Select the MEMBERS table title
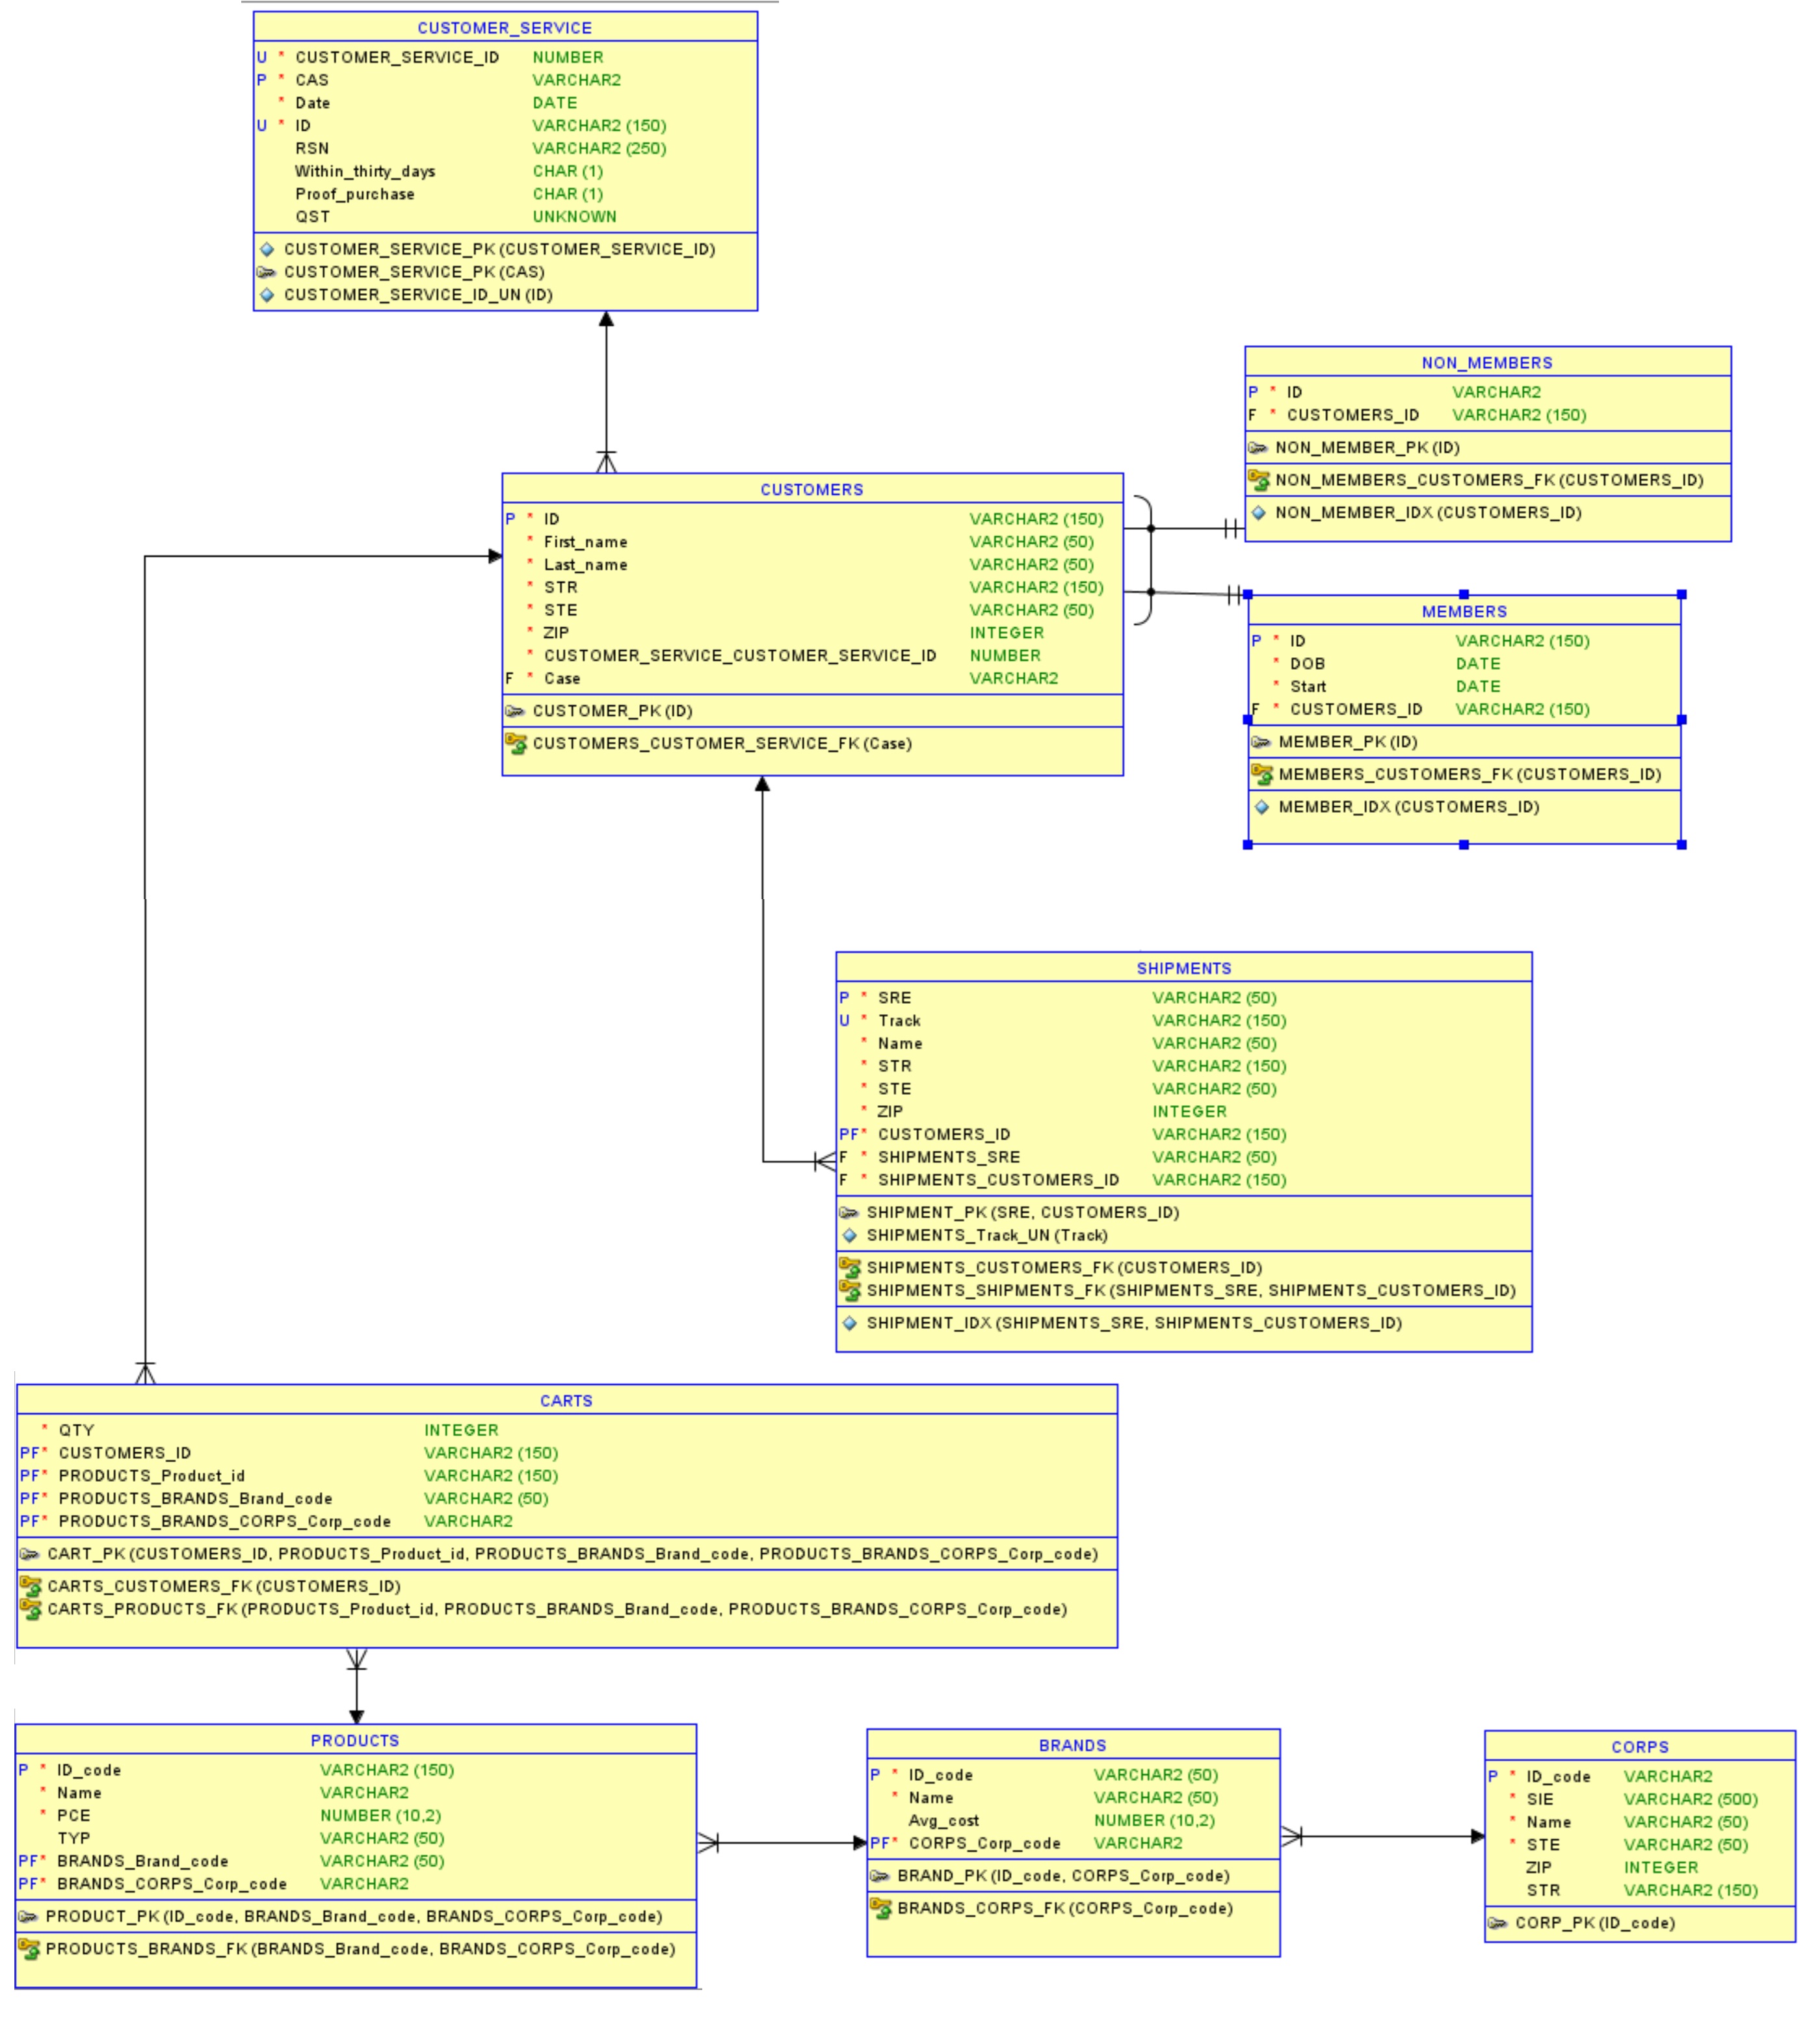This screenshot has height=2020, width=1820. pos(1464,612)
